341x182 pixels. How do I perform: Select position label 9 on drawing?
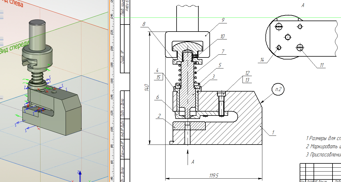pyautogui.click(x=223, y=20)
